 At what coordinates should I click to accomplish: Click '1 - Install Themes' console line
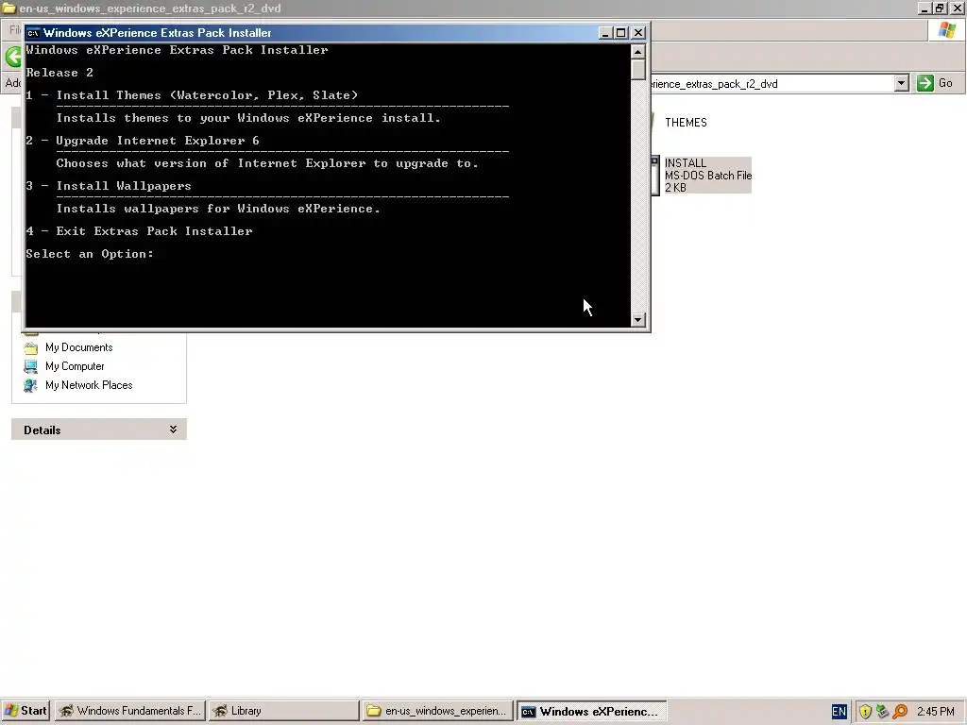192,95
